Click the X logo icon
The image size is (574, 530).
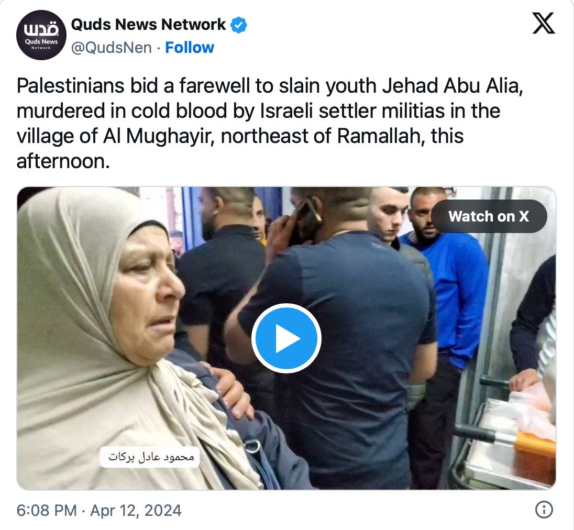click(x=544, y=23)
